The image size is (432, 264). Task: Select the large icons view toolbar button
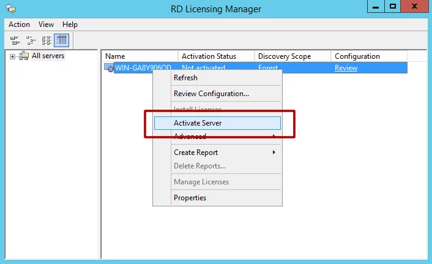point(15,40)
